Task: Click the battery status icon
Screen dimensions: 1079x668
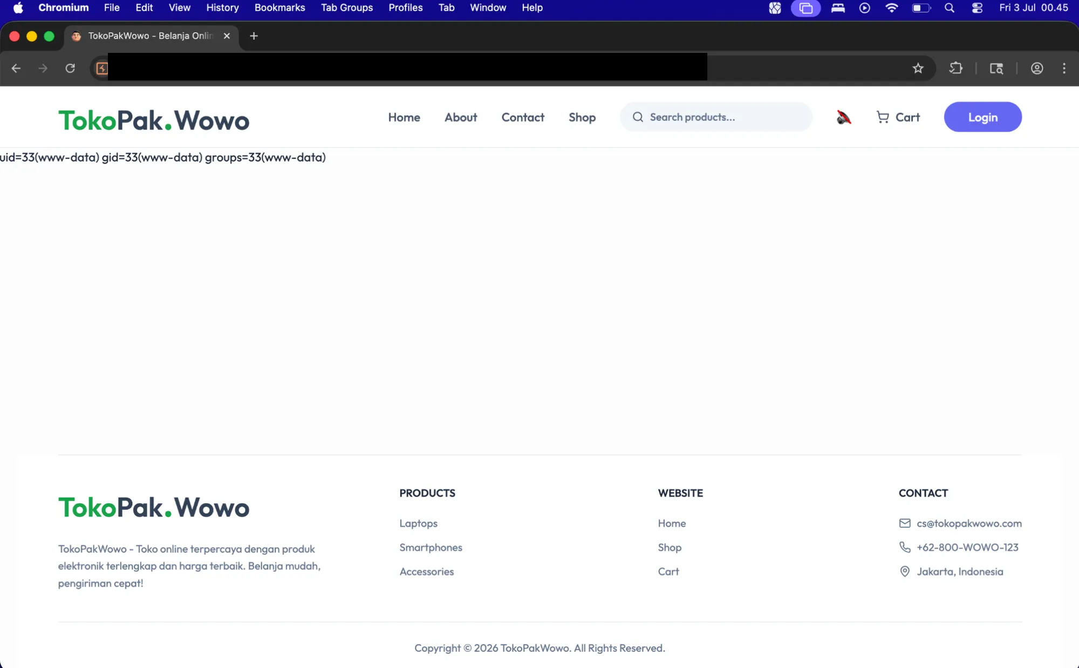Action: click(921, 8)
